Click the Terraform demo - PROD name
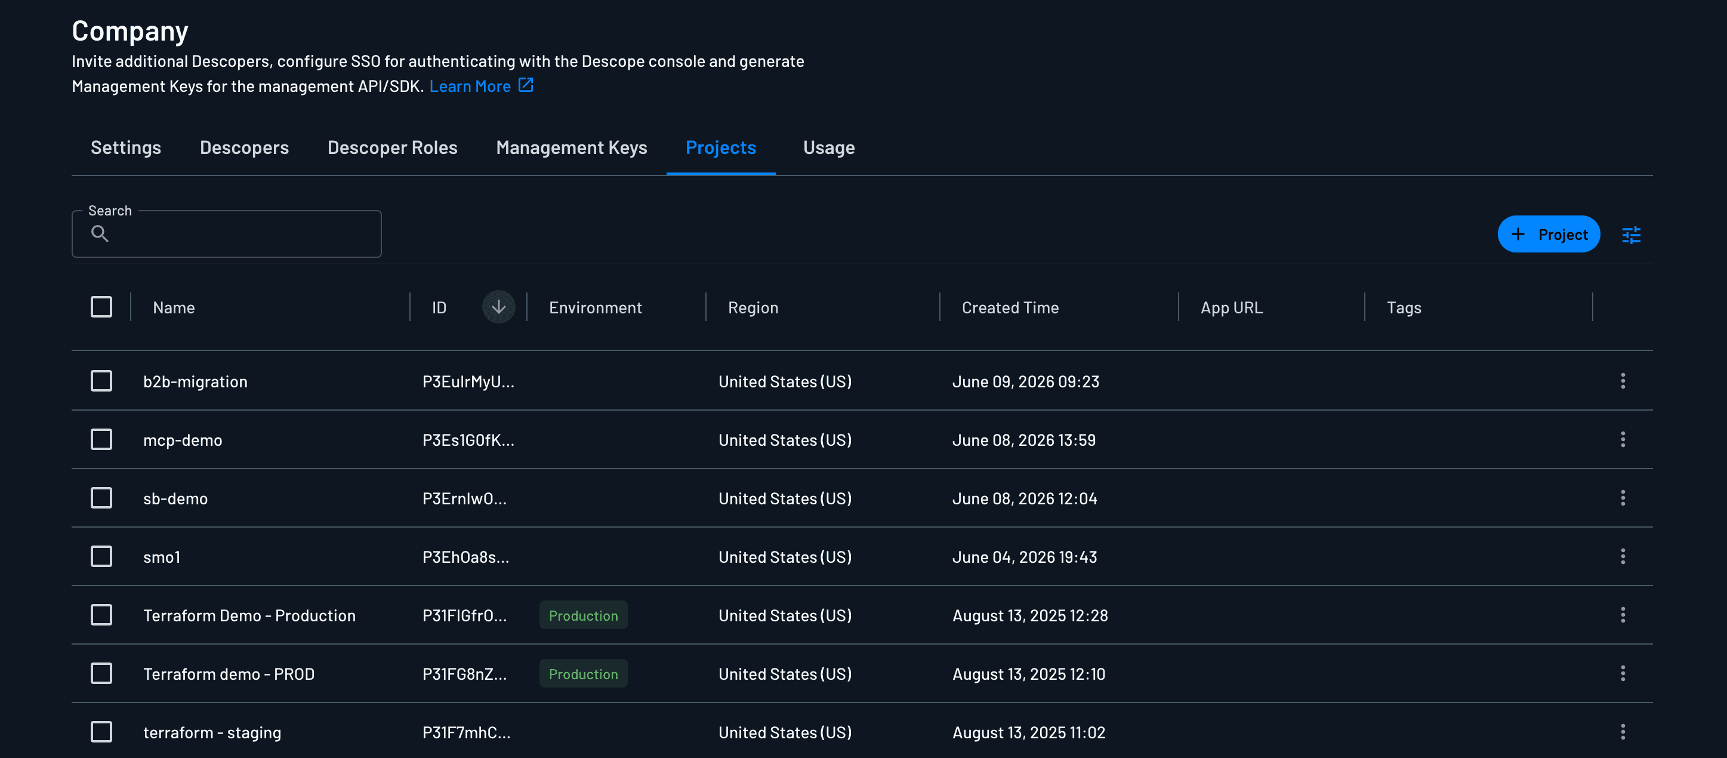Screen dimensions: 1727x758 [229, 673]
